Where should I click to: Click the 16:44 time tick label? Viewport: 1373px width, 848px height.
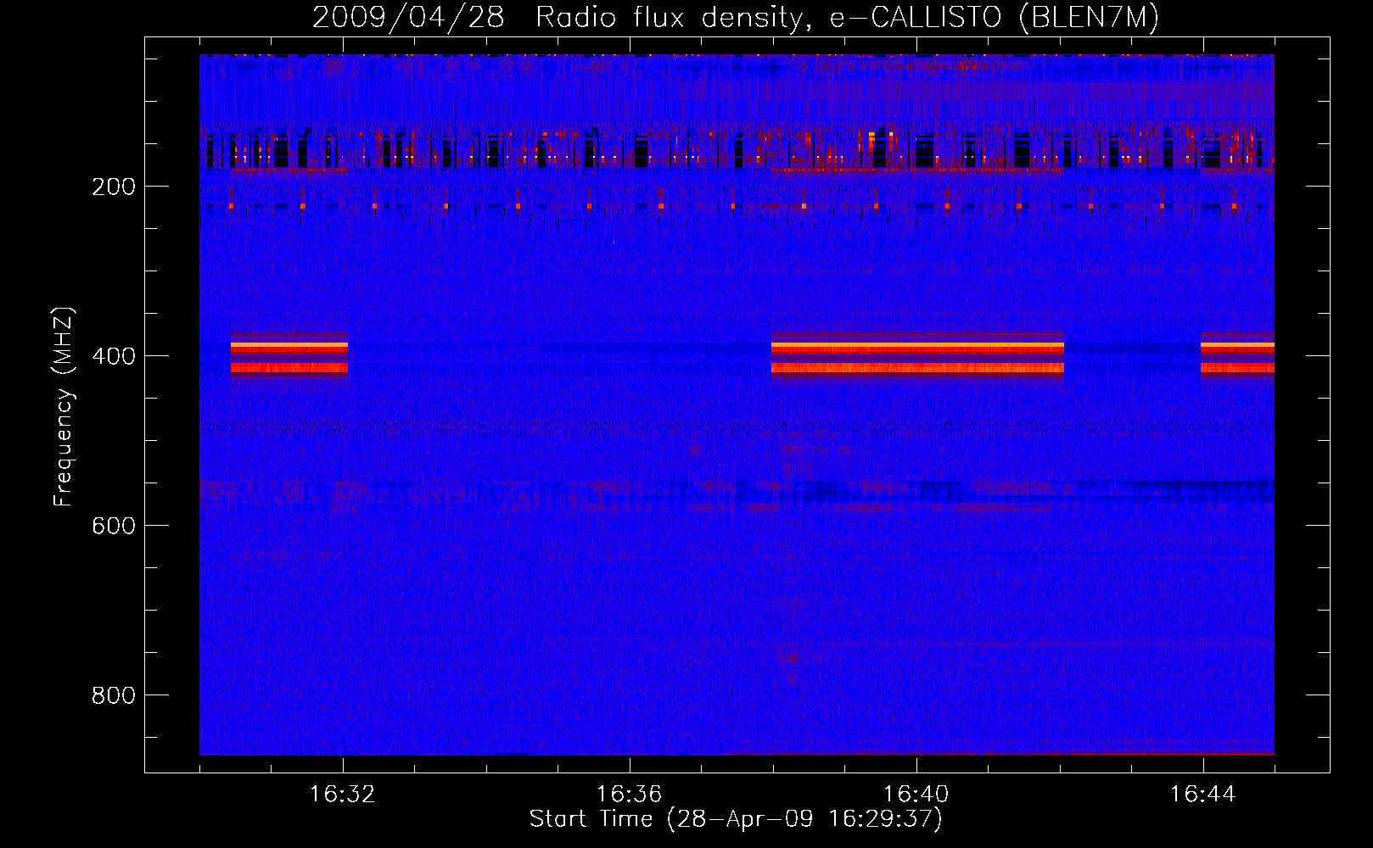(1203, 795)
